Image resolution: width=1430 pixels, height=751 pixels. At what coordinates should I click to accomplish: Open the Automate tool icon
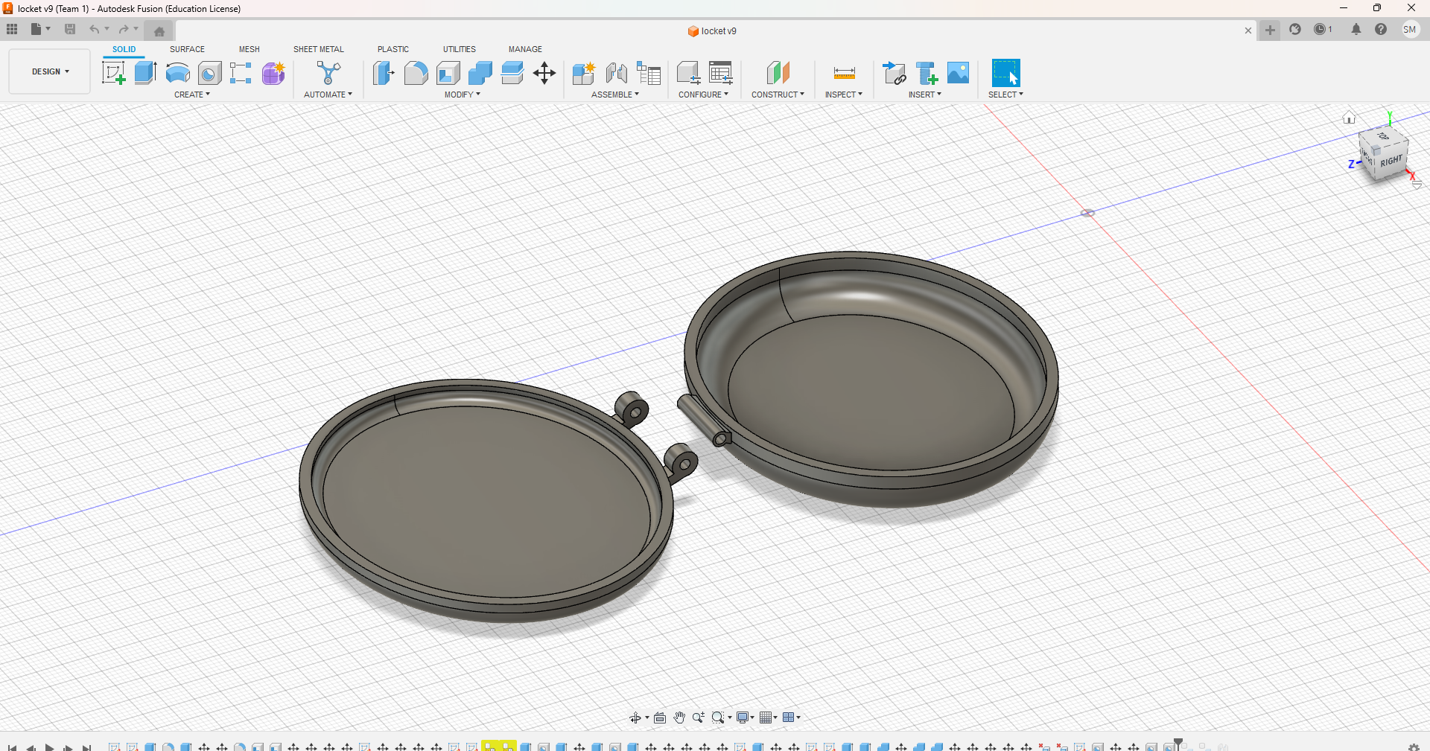tap(328, 73)
